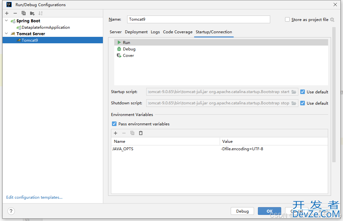Open Store as project file settings gear
The width and height of the screenshot is (343, 221).
tap(332, 20)
